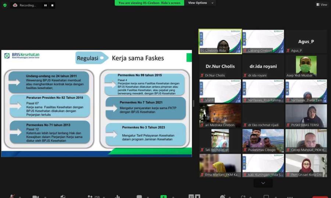Click muted mic icon beside dr Eko rochmat rijadi
This screenshot has height=198, width=331.
[245, 125]
